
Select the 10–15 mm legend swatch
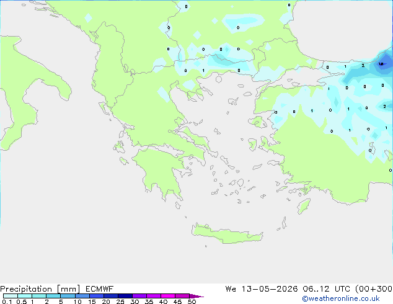[x=82, y=296]
